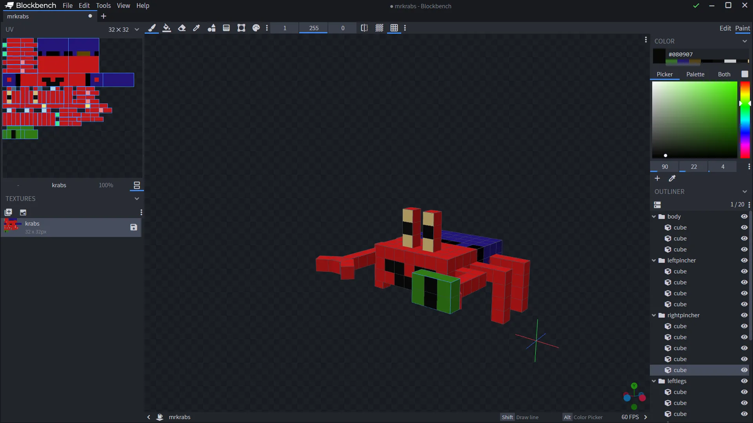Select Both color view tab
This screenshot has height=423, width=753.
pos(724,74)
